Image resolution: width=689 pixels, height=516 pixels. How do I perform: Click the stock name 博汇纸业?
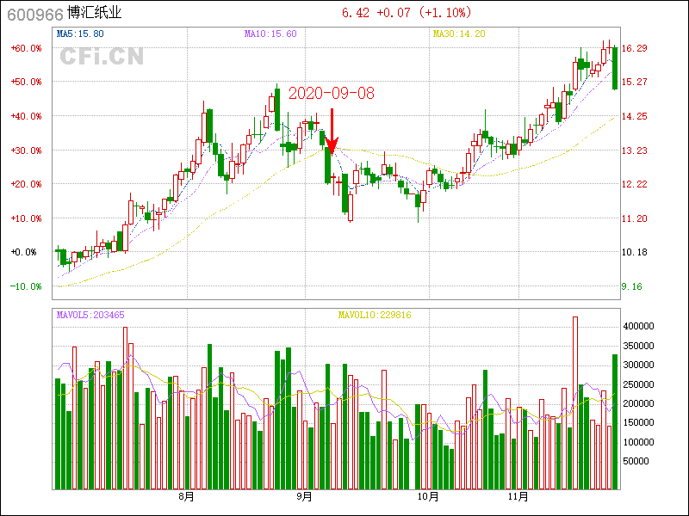coord(100,14)
